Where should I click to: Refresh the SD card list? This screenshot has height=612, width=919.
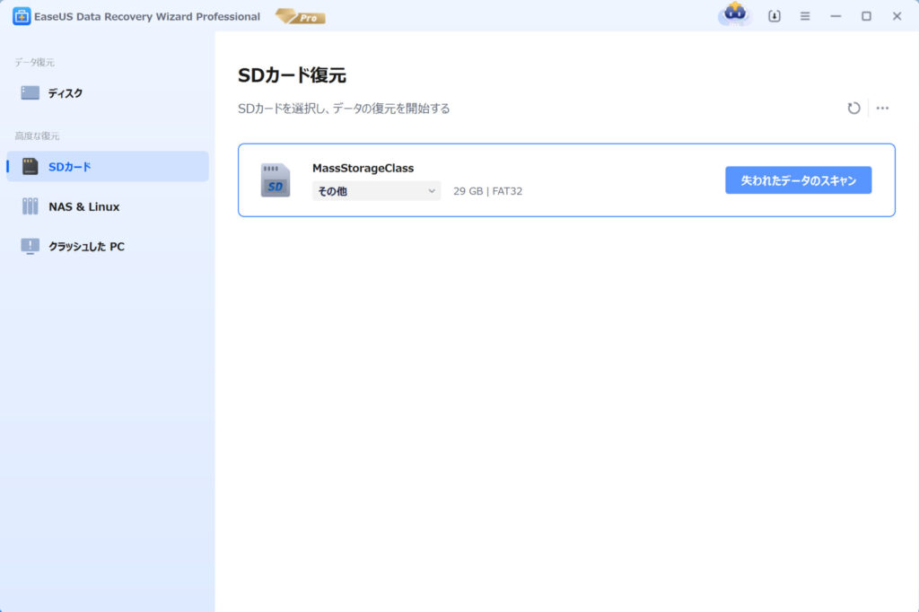tap(853, 109)
